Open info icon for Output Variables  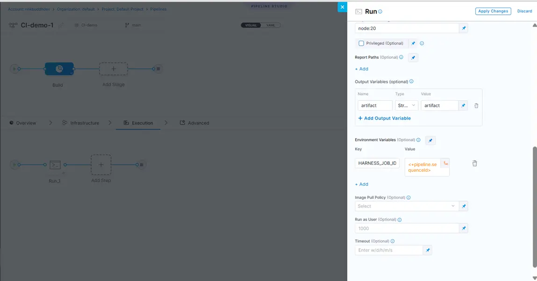(x=411, y=81)
